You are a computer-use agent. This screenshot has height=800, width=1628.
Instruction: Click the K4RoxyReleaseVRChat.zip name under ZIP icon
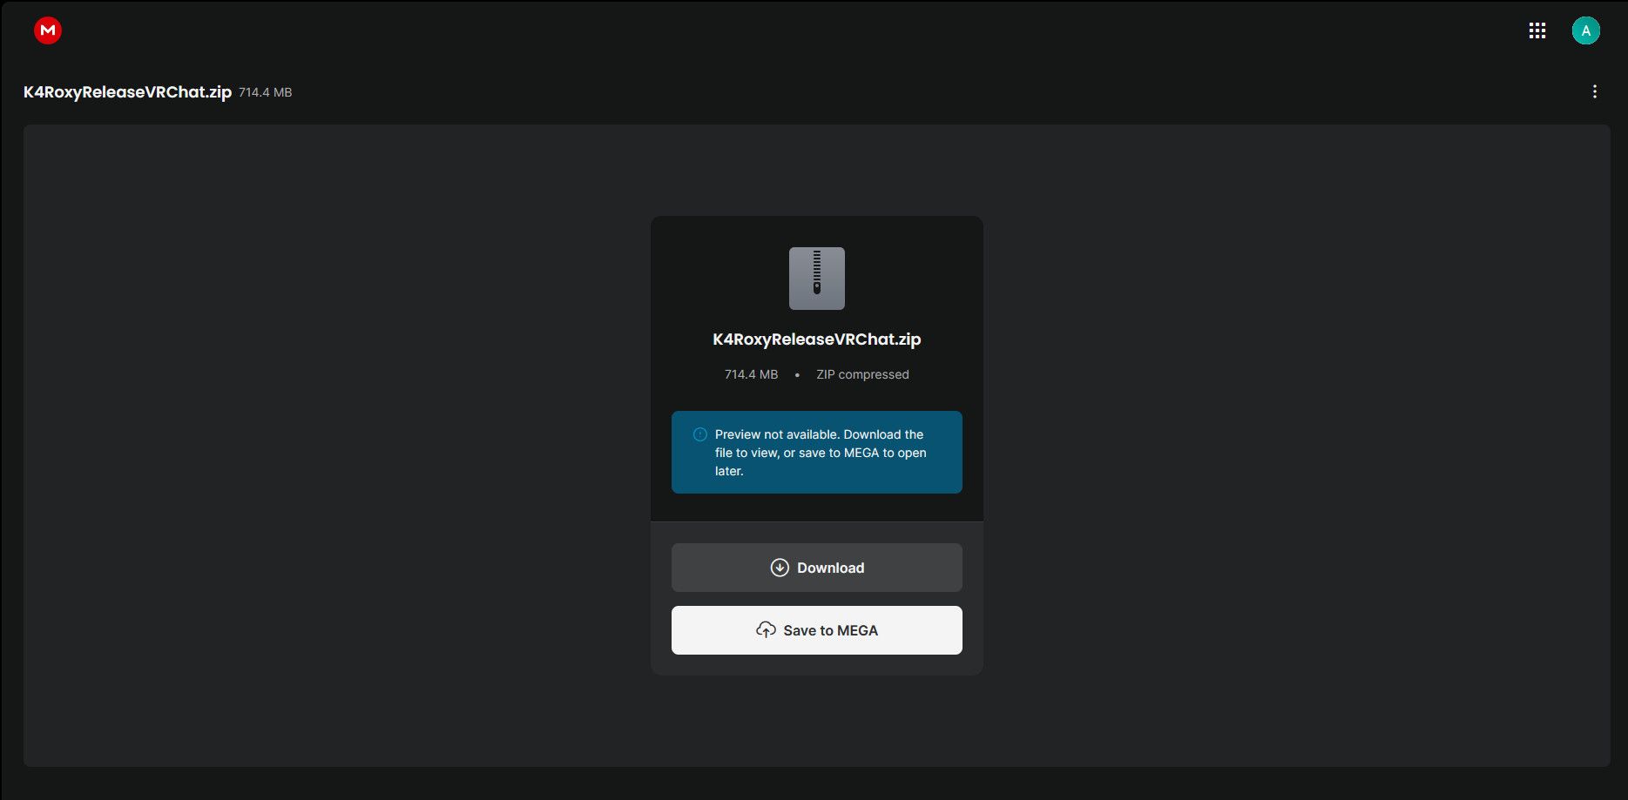coord(817,339)
